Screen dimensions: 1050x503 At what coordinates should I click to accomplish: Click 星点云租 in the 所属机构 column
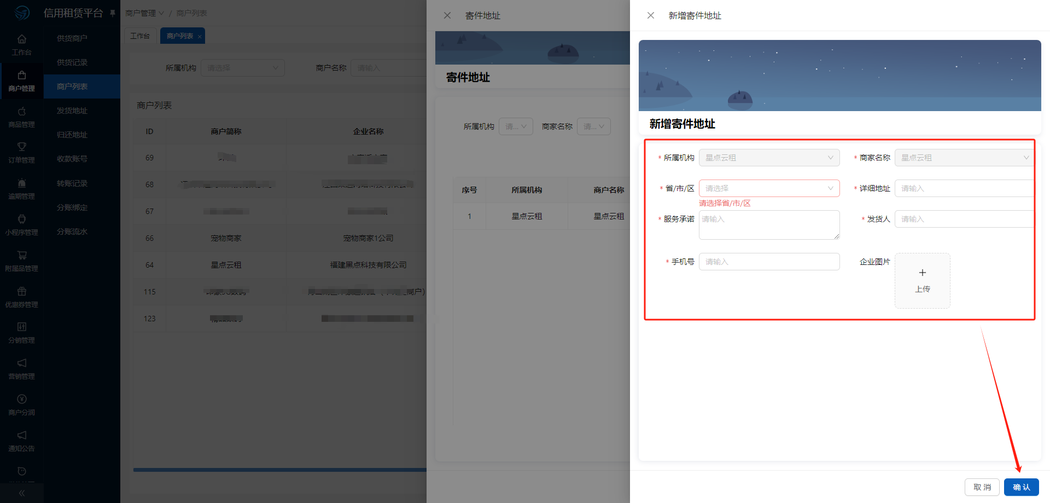(x=527, y=216)
